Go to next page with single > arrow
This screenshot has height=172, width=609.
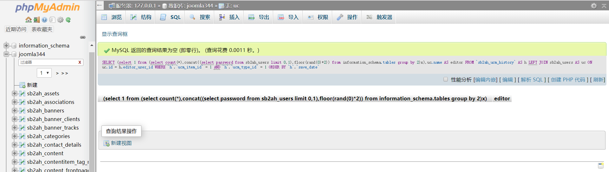57,73
